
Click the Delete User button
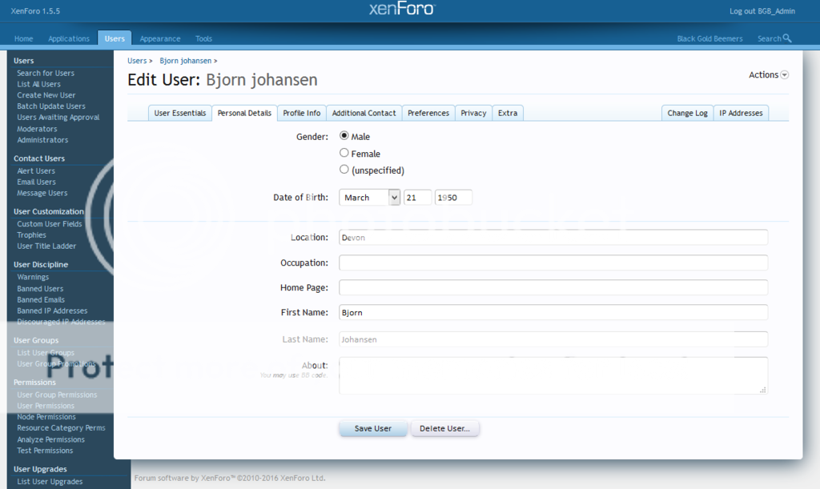444,429
